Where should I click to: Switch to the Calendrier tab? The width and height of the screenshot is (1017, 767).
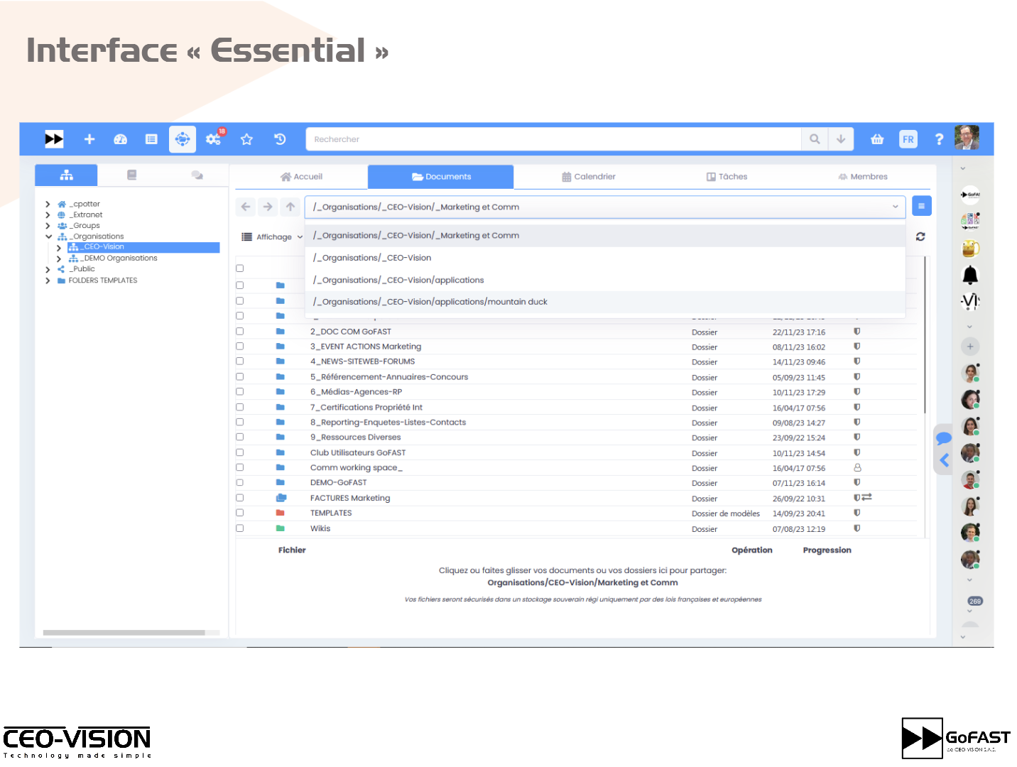[x=588, y=177]
